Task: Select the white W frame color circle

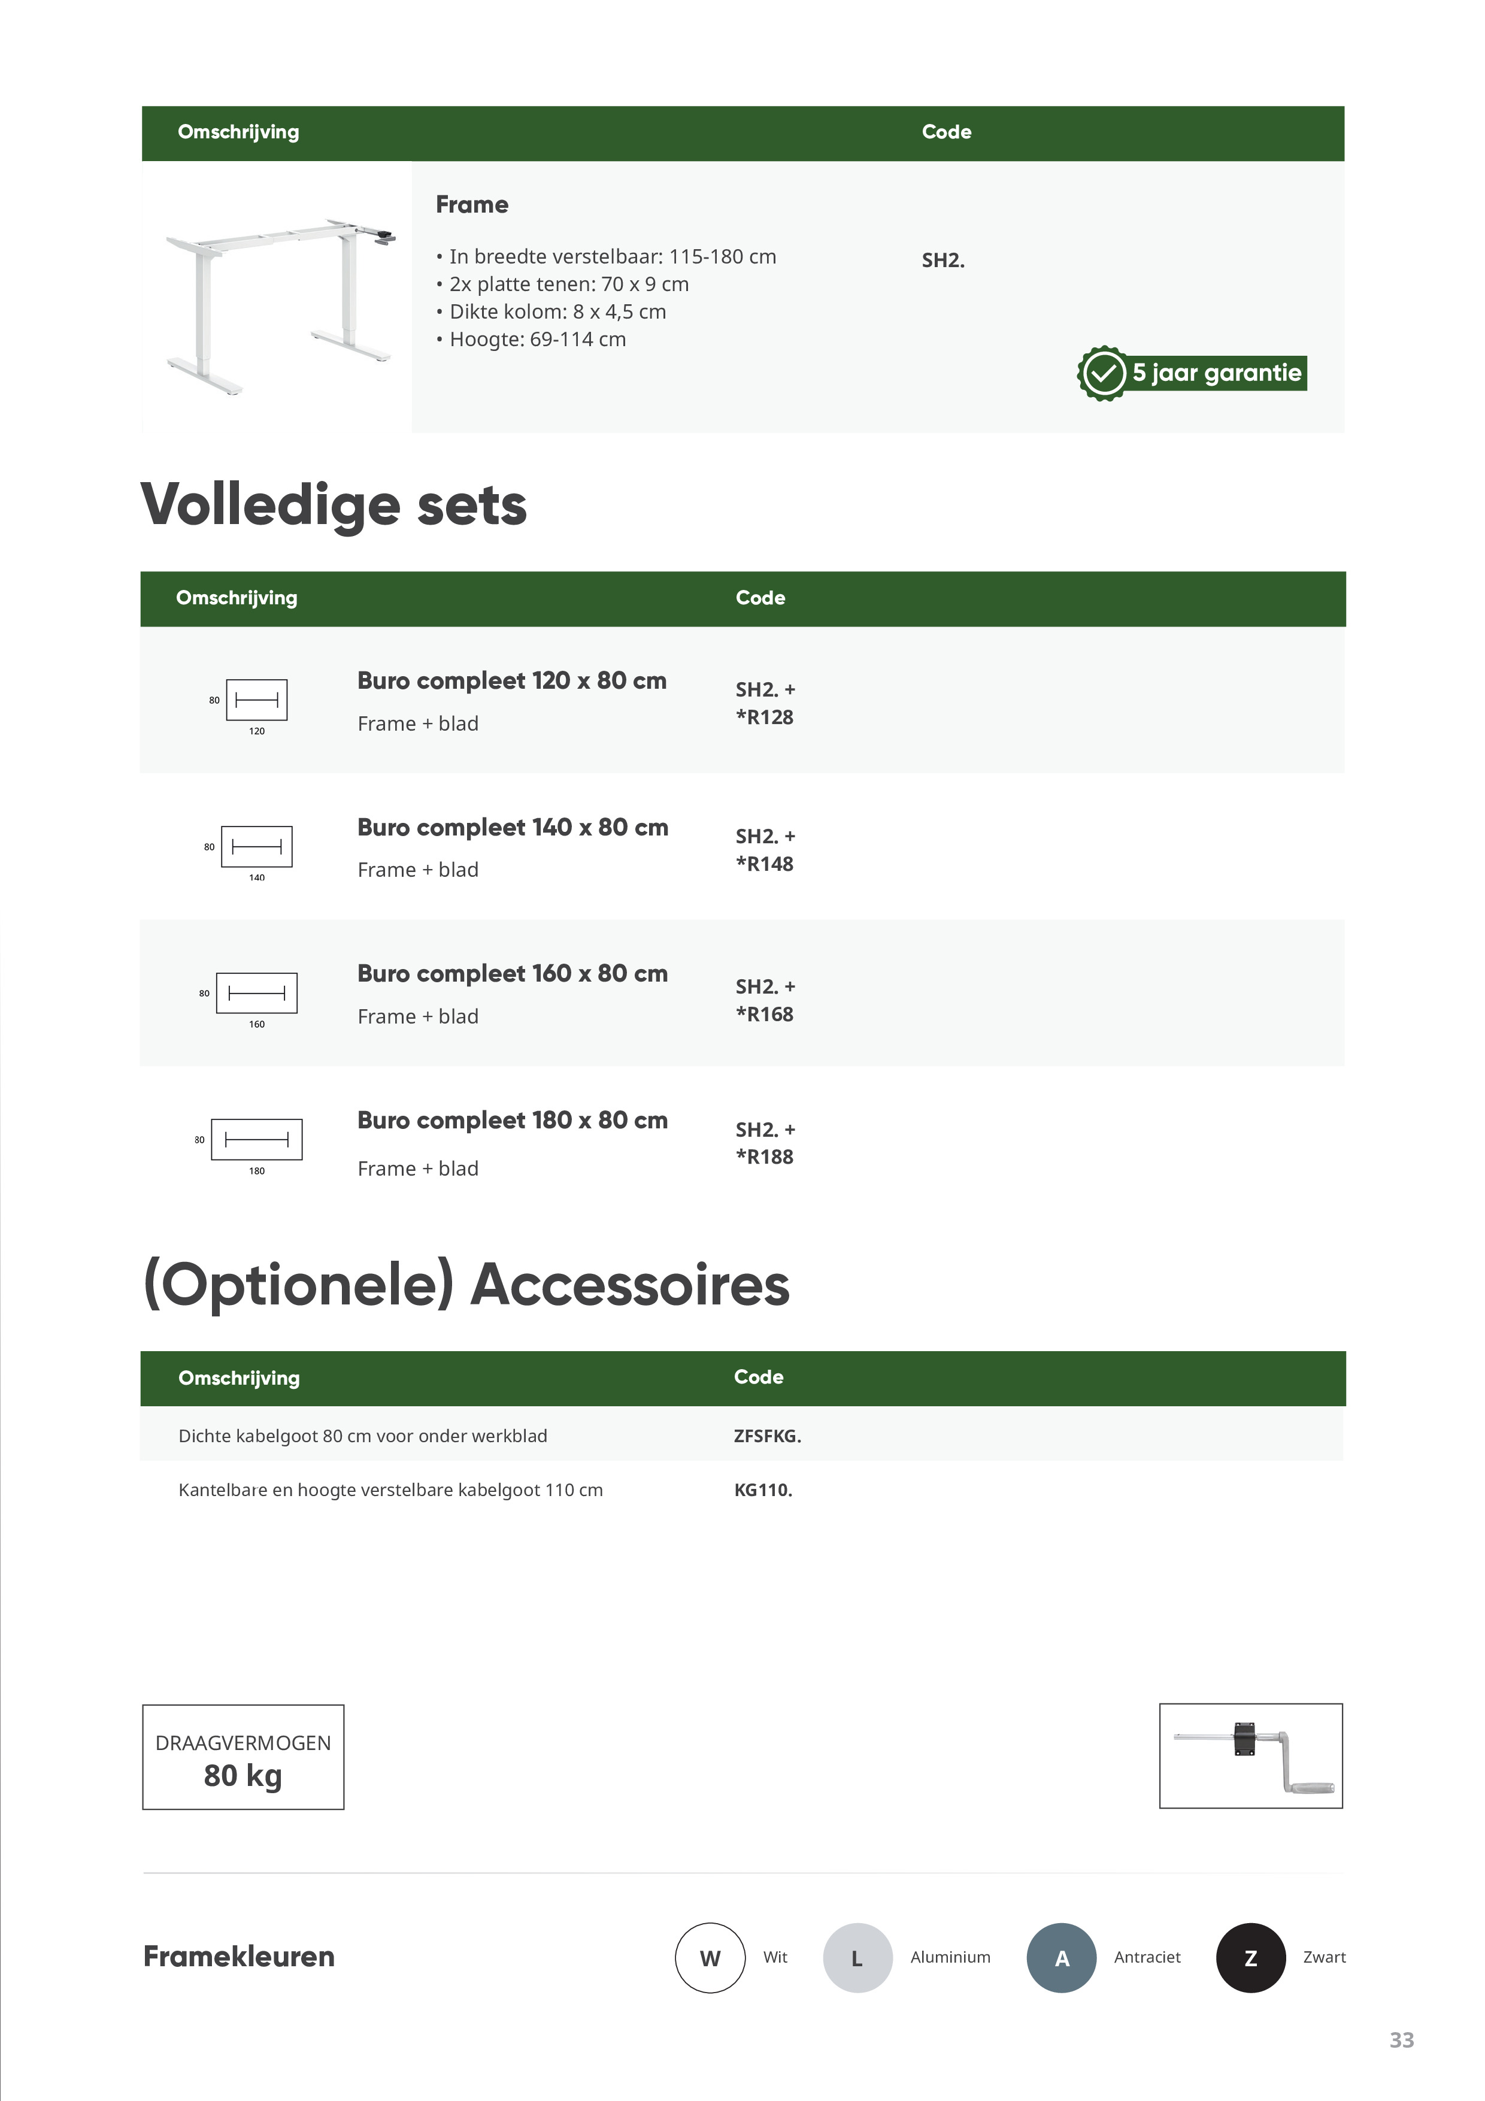Action: [x=710, y=1957]
